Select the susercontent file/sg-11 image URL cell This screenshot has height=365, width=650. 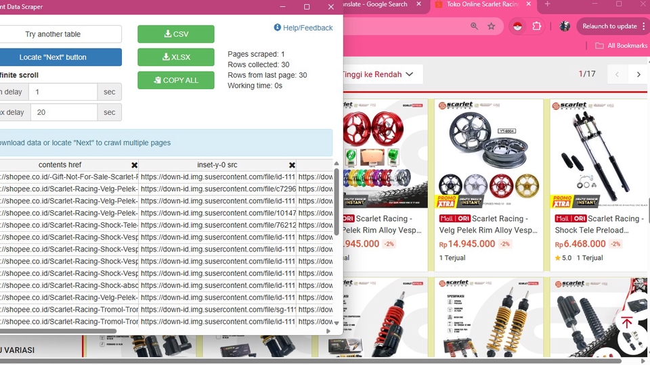click(217, 310)
